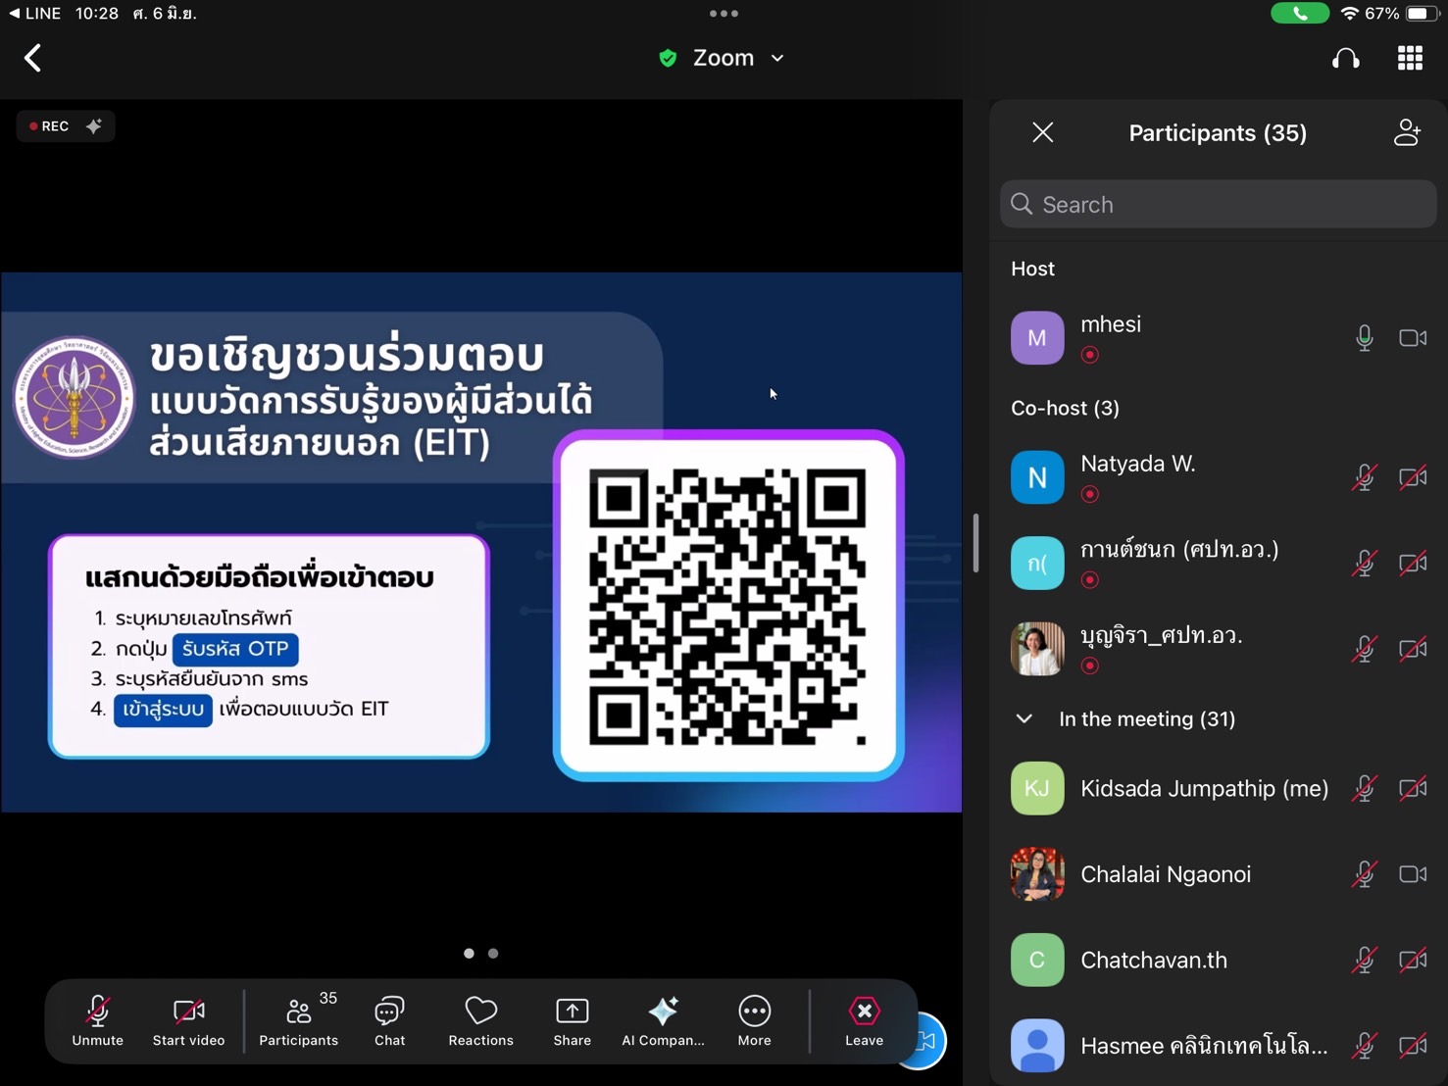This screenshot has width=1448, height=1086.
Task: Leave the meeting
Action: 864,1020
